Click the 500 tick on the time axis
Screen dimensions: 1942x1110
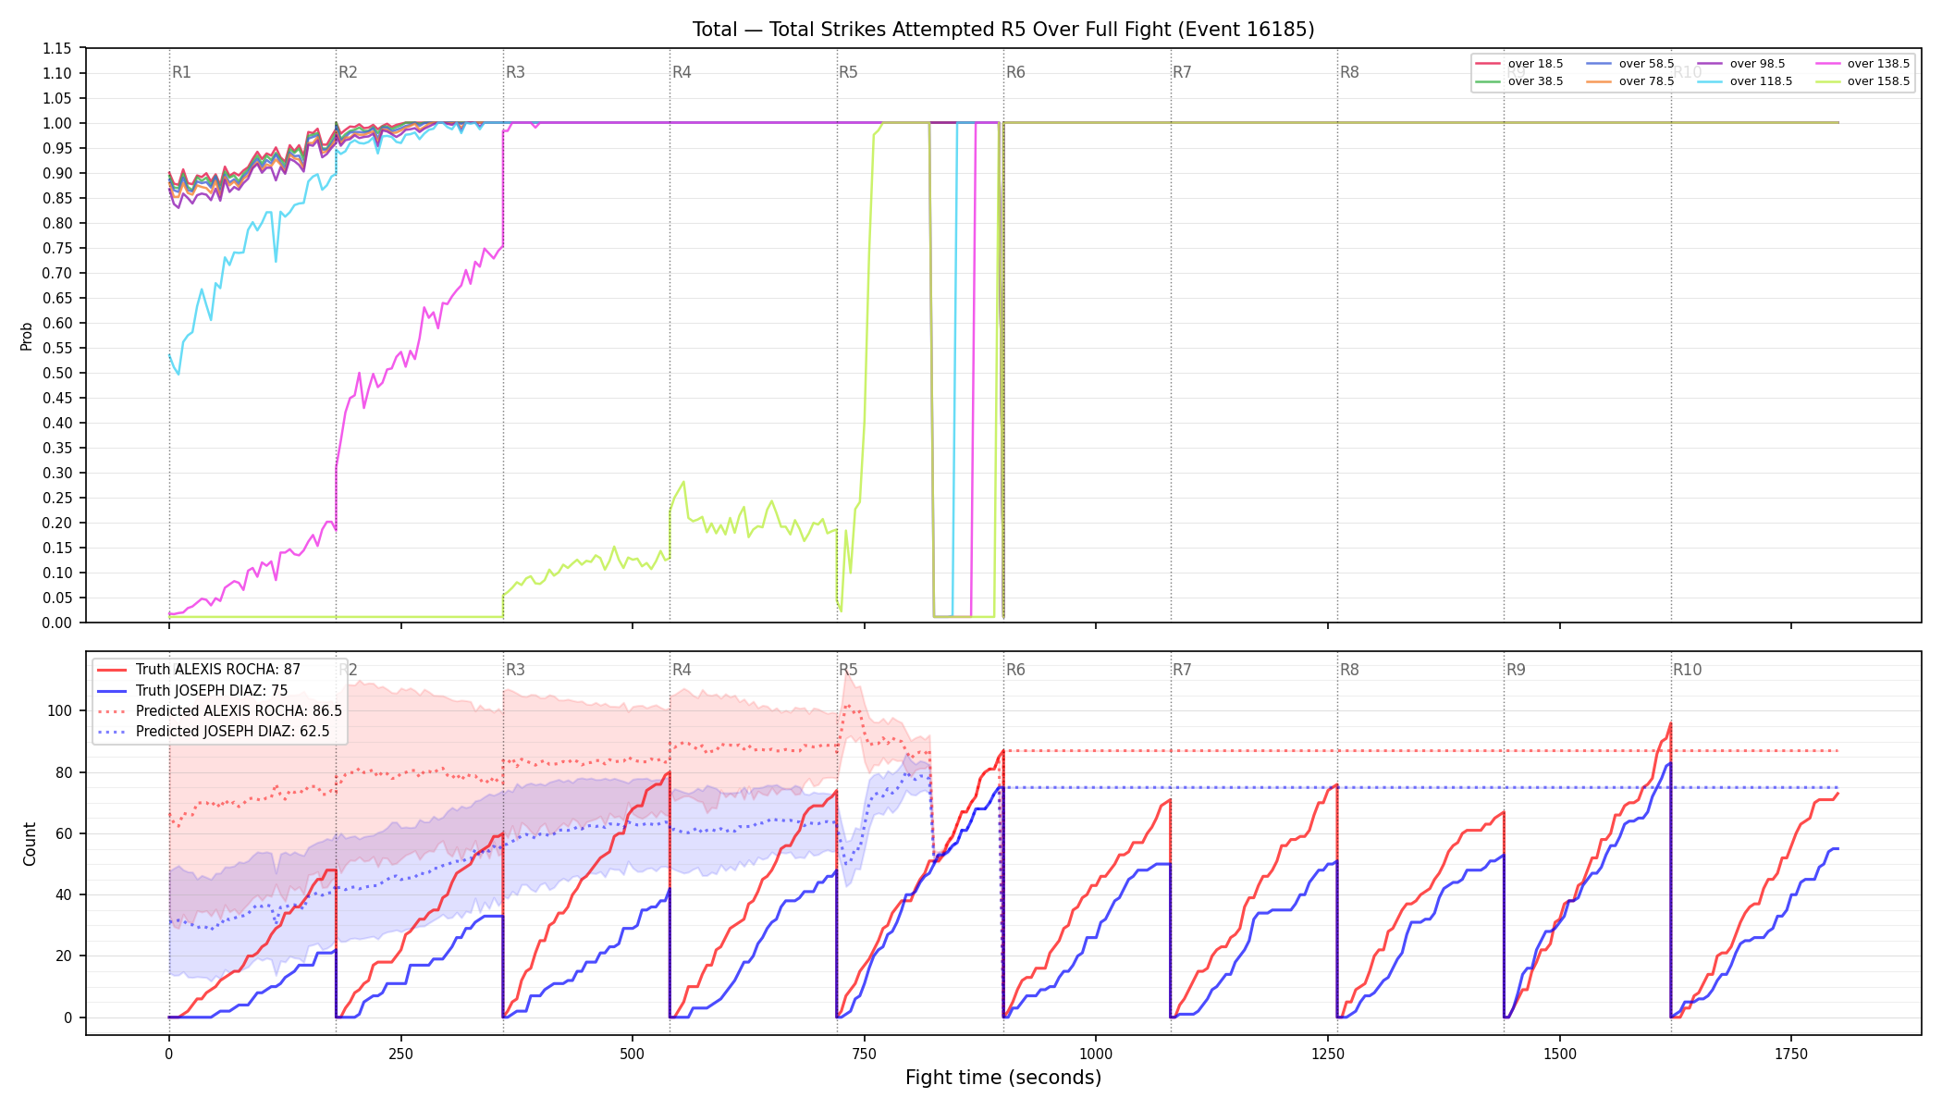[x=633, y=1054]
